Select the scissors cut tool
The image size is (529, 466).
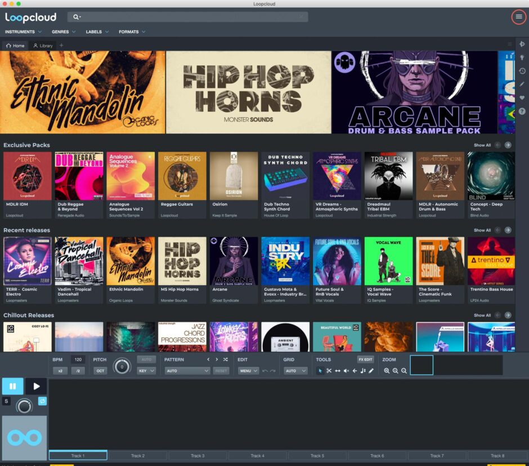point(329,371)
